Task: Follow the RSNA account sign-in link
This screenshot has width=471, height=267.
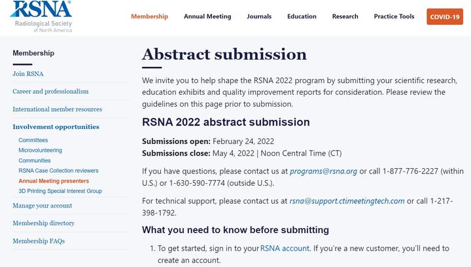Action: 285,249
